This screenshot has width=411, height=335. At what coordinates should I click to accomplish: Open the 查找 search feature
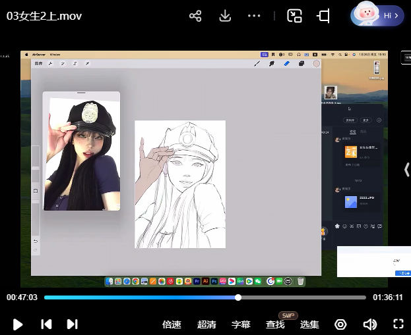coord(275,324)
